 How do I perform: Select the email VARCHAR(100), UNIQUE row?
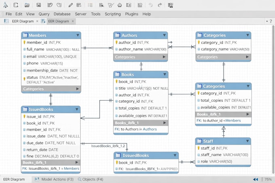click(51, 57)
